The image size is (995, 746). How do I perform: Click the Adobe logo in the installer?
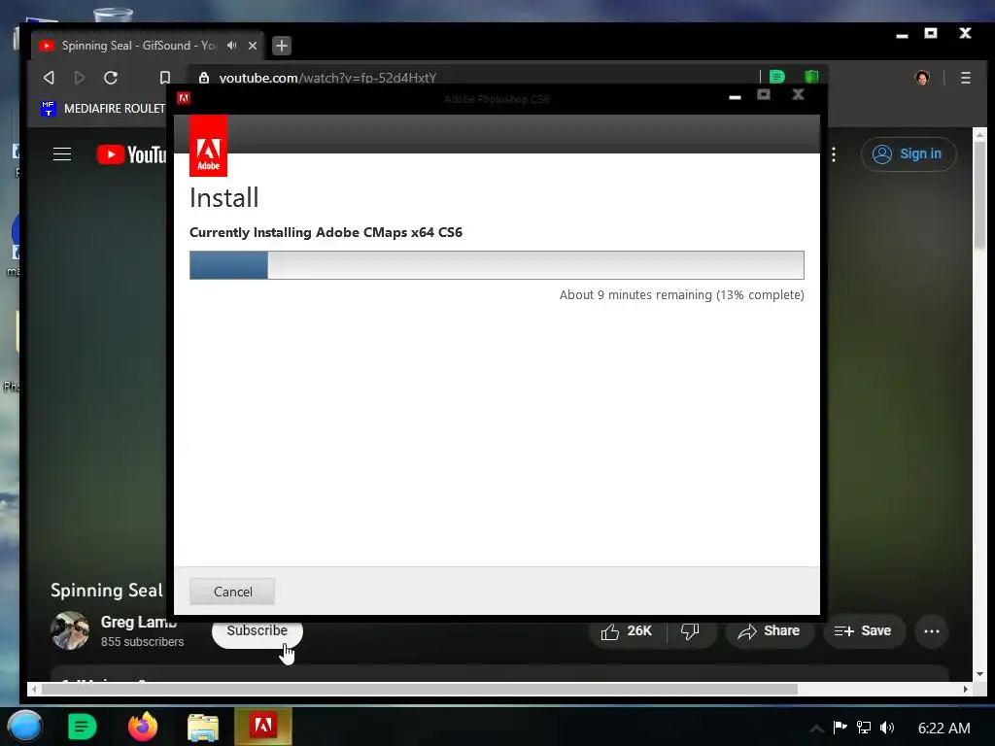coord(208,146)
